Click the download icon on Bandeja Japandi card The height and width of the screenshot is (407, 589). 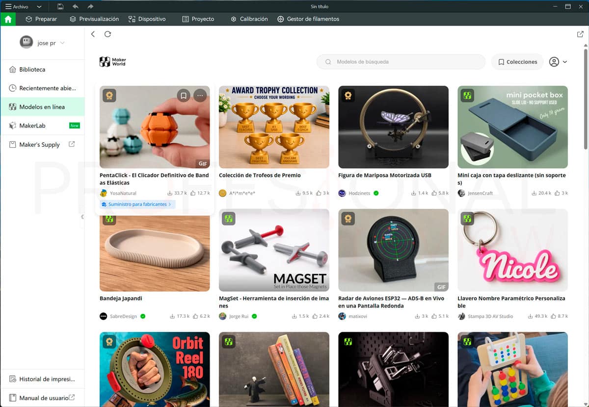coord(172,316)
